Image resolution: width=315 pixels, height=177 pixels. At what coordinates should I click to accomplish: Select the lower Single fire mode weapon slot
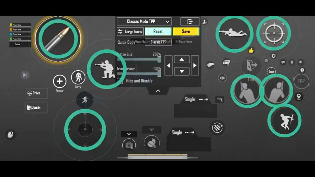click(x=189, y=139)
